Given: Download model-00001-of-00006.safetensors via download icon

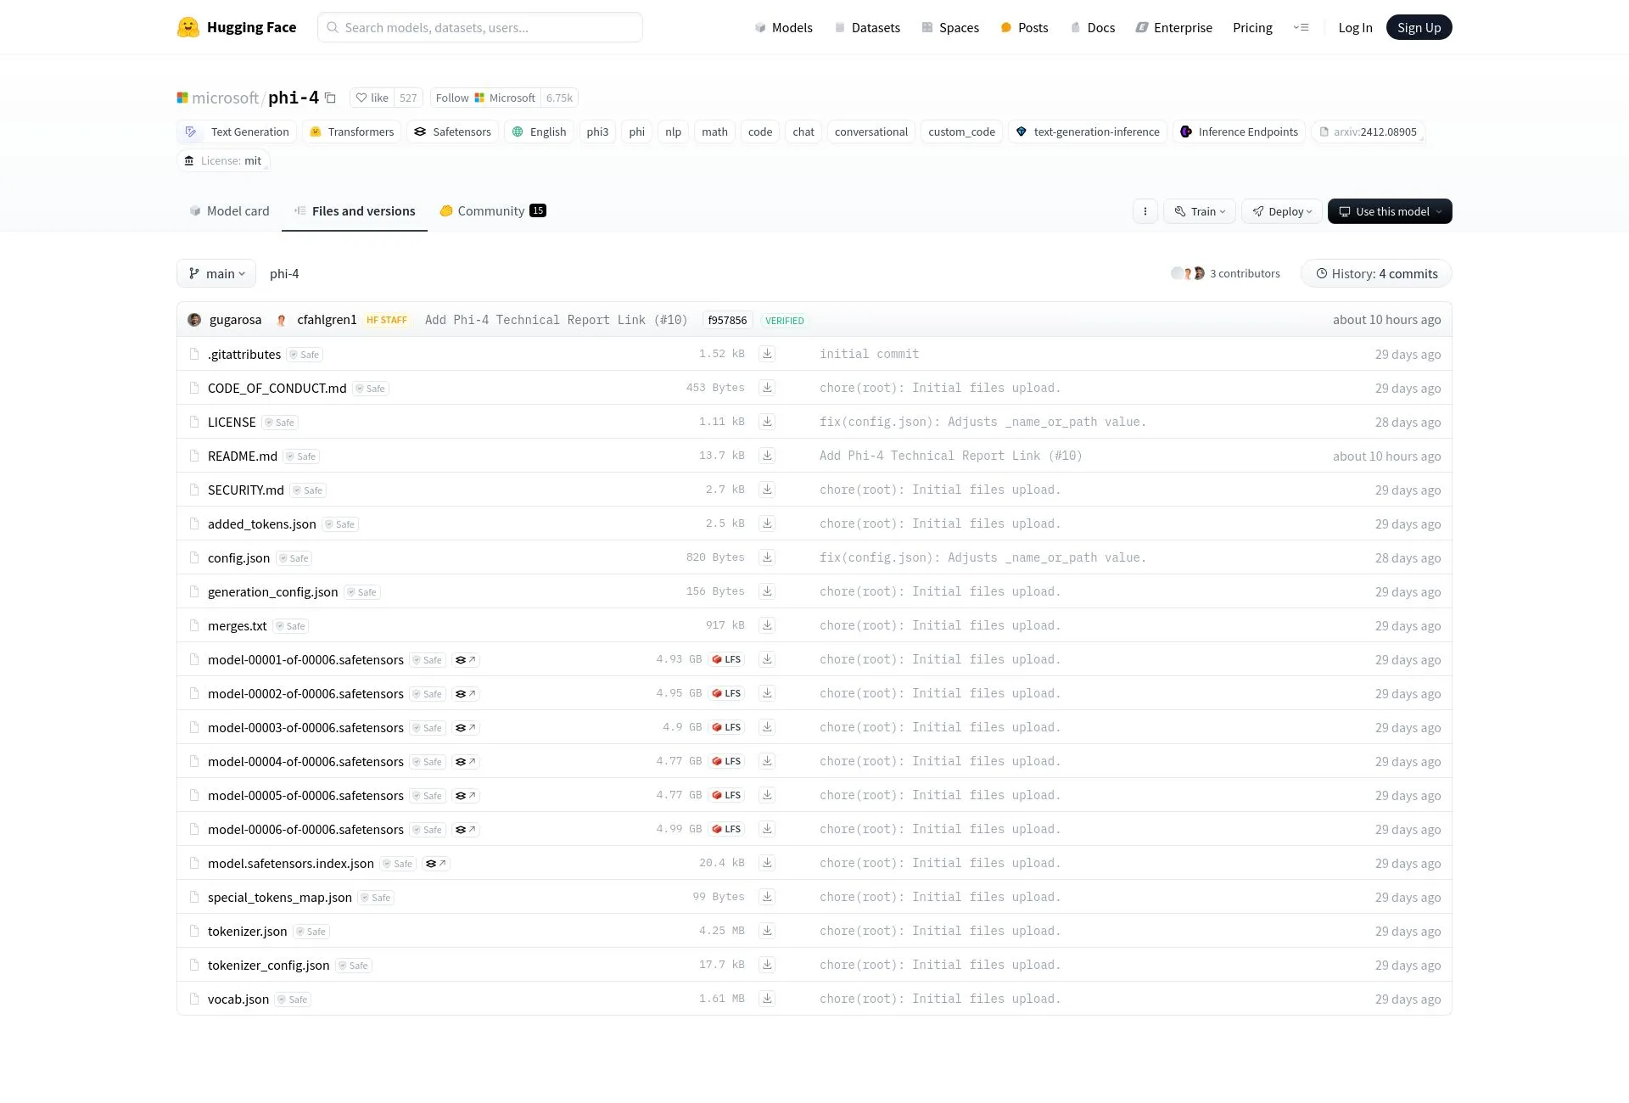Looking at the screenshot, I should [x=767, y=659].
